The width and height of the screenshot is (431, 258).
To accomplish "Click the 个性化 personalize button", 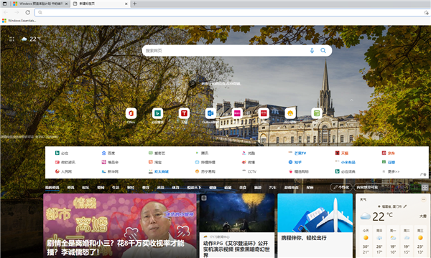I will [x=341, y=187].
